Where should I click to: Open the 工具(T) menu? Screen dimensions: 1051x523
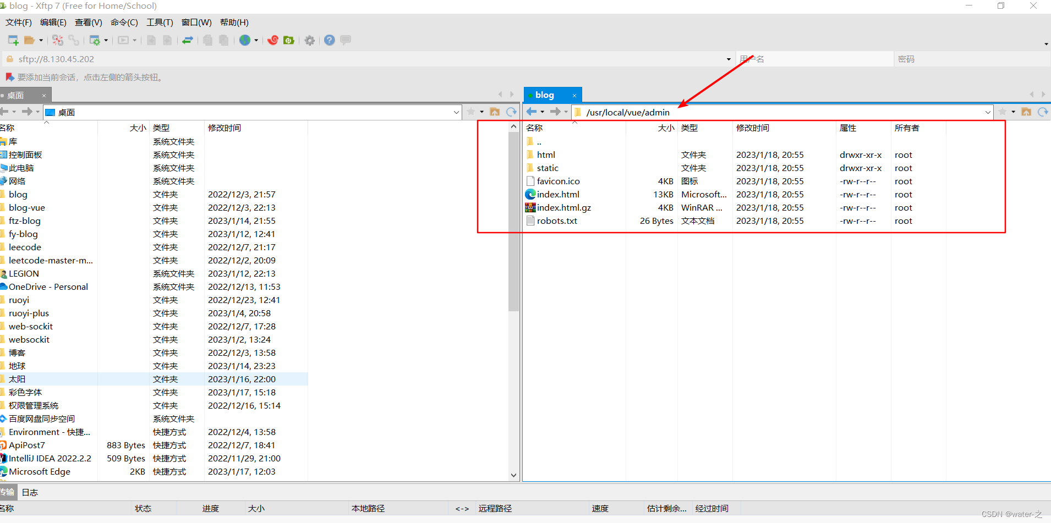[x=160, y=23]
